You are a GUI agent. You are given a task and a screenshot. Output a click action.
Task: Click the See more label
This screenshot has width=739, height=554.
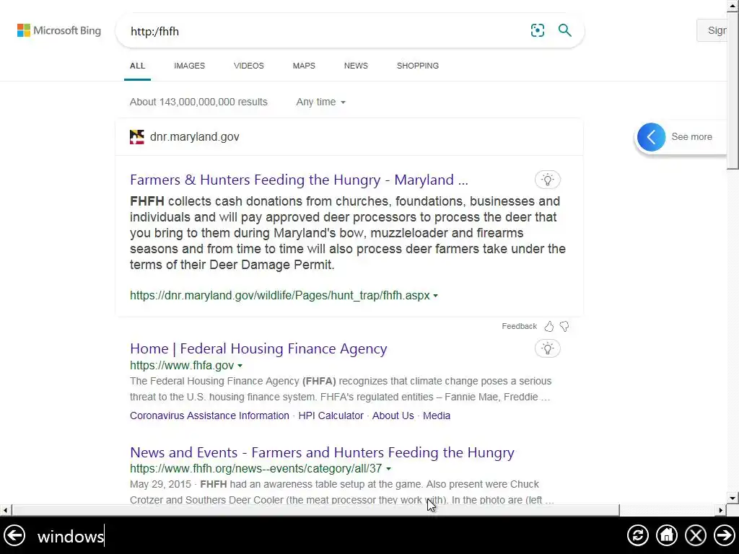tap(691, 137)
